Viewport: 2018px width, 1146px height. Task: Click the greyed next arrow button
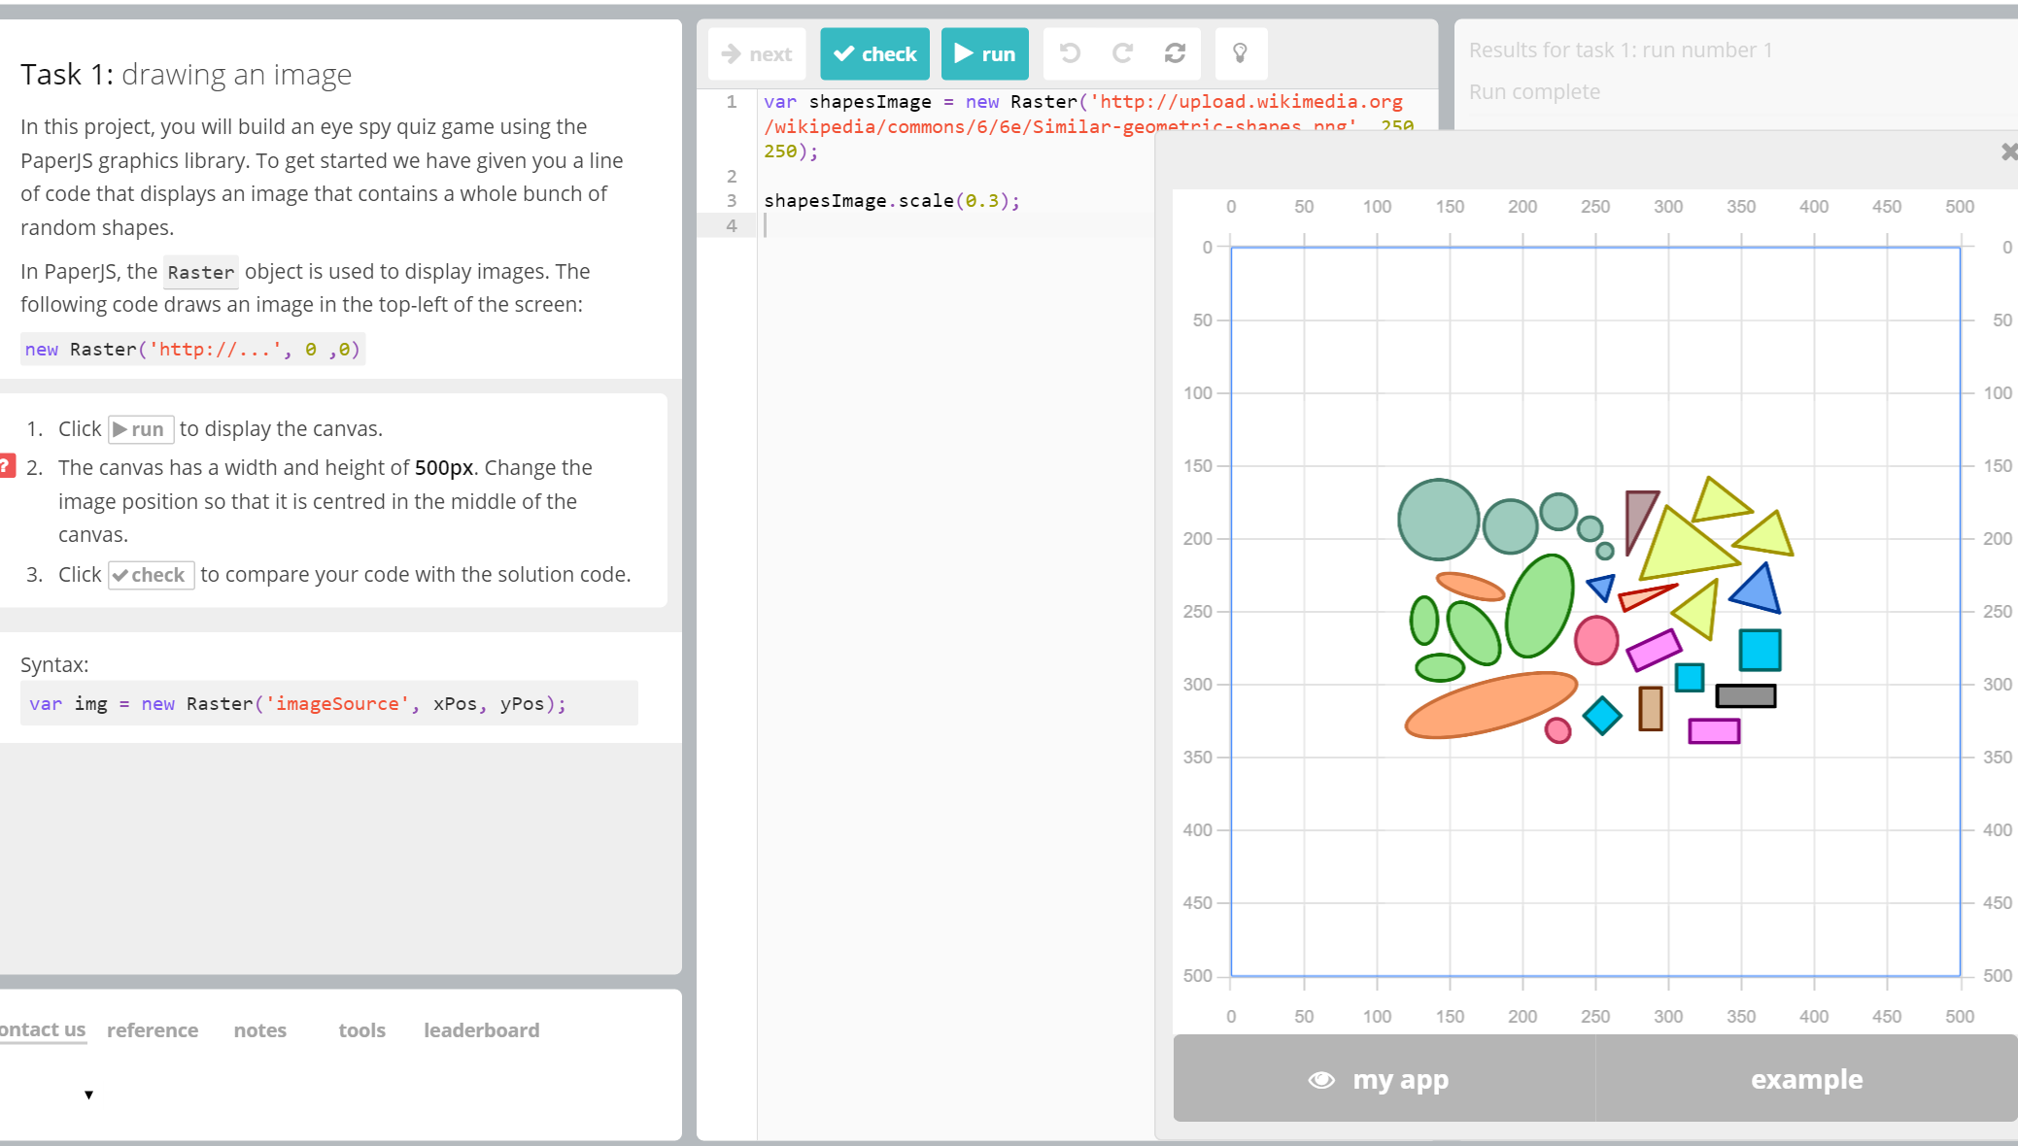pos(757,54)
